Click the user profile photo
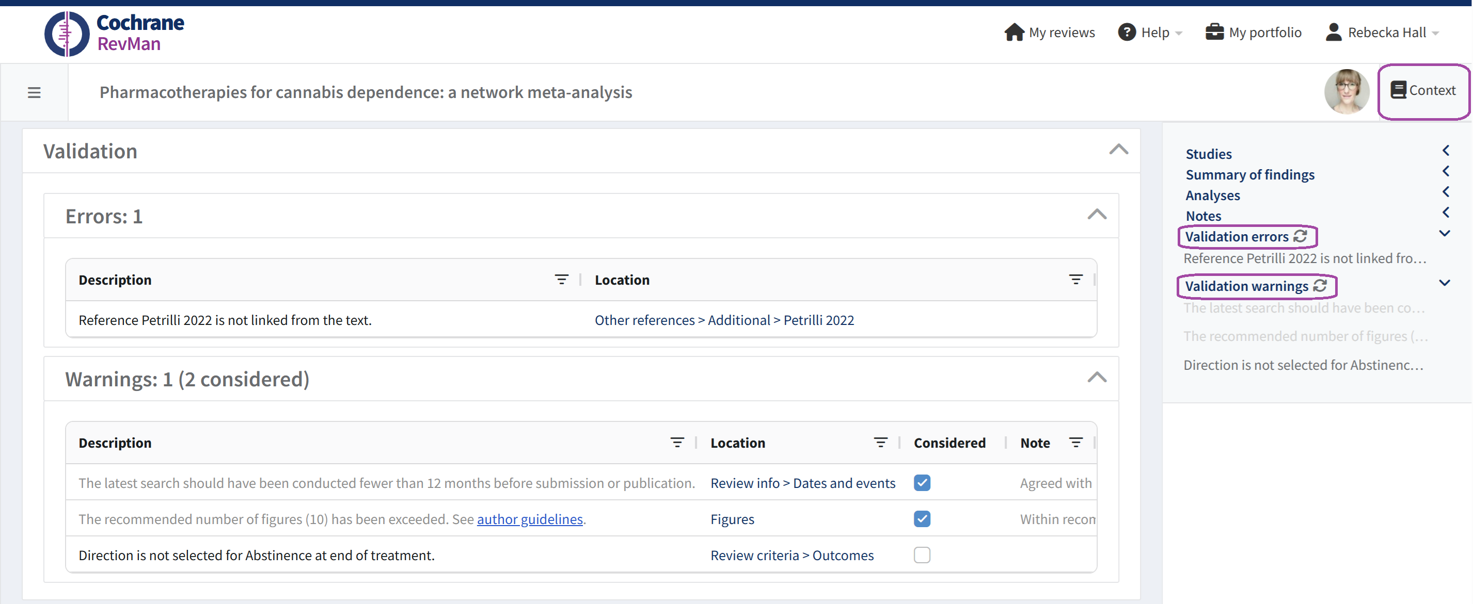Viewport: 1473px width, 604px height. click(1346, 91)
